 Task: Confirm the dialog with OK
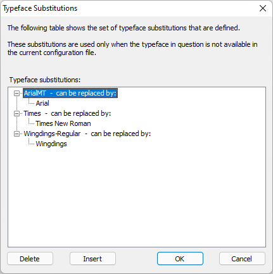coord(180,259)
